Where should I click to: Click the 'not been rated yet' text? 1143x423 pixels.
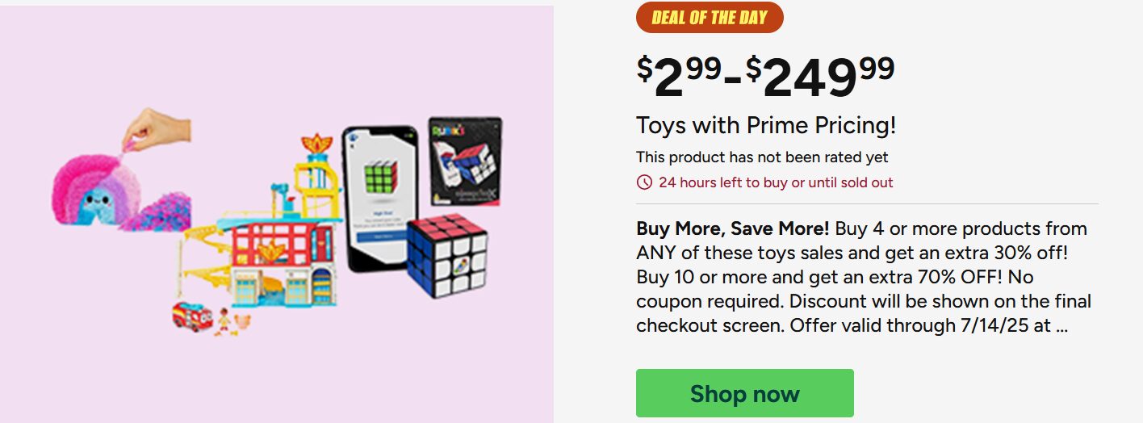tap(762, 157)
